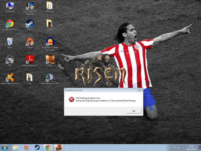Viewport: 201px width, 151px height.
Task: Select the ET6 desktop shortcut
Action: [10, 61]
